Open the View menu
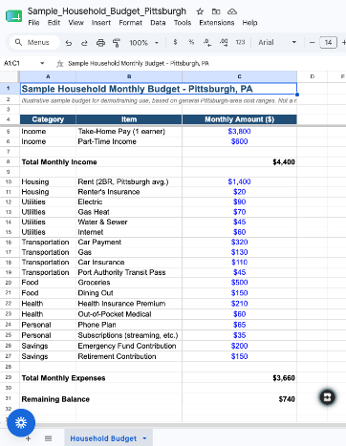The height and width of the screenshot is (446, 346). tap(76, 23)
